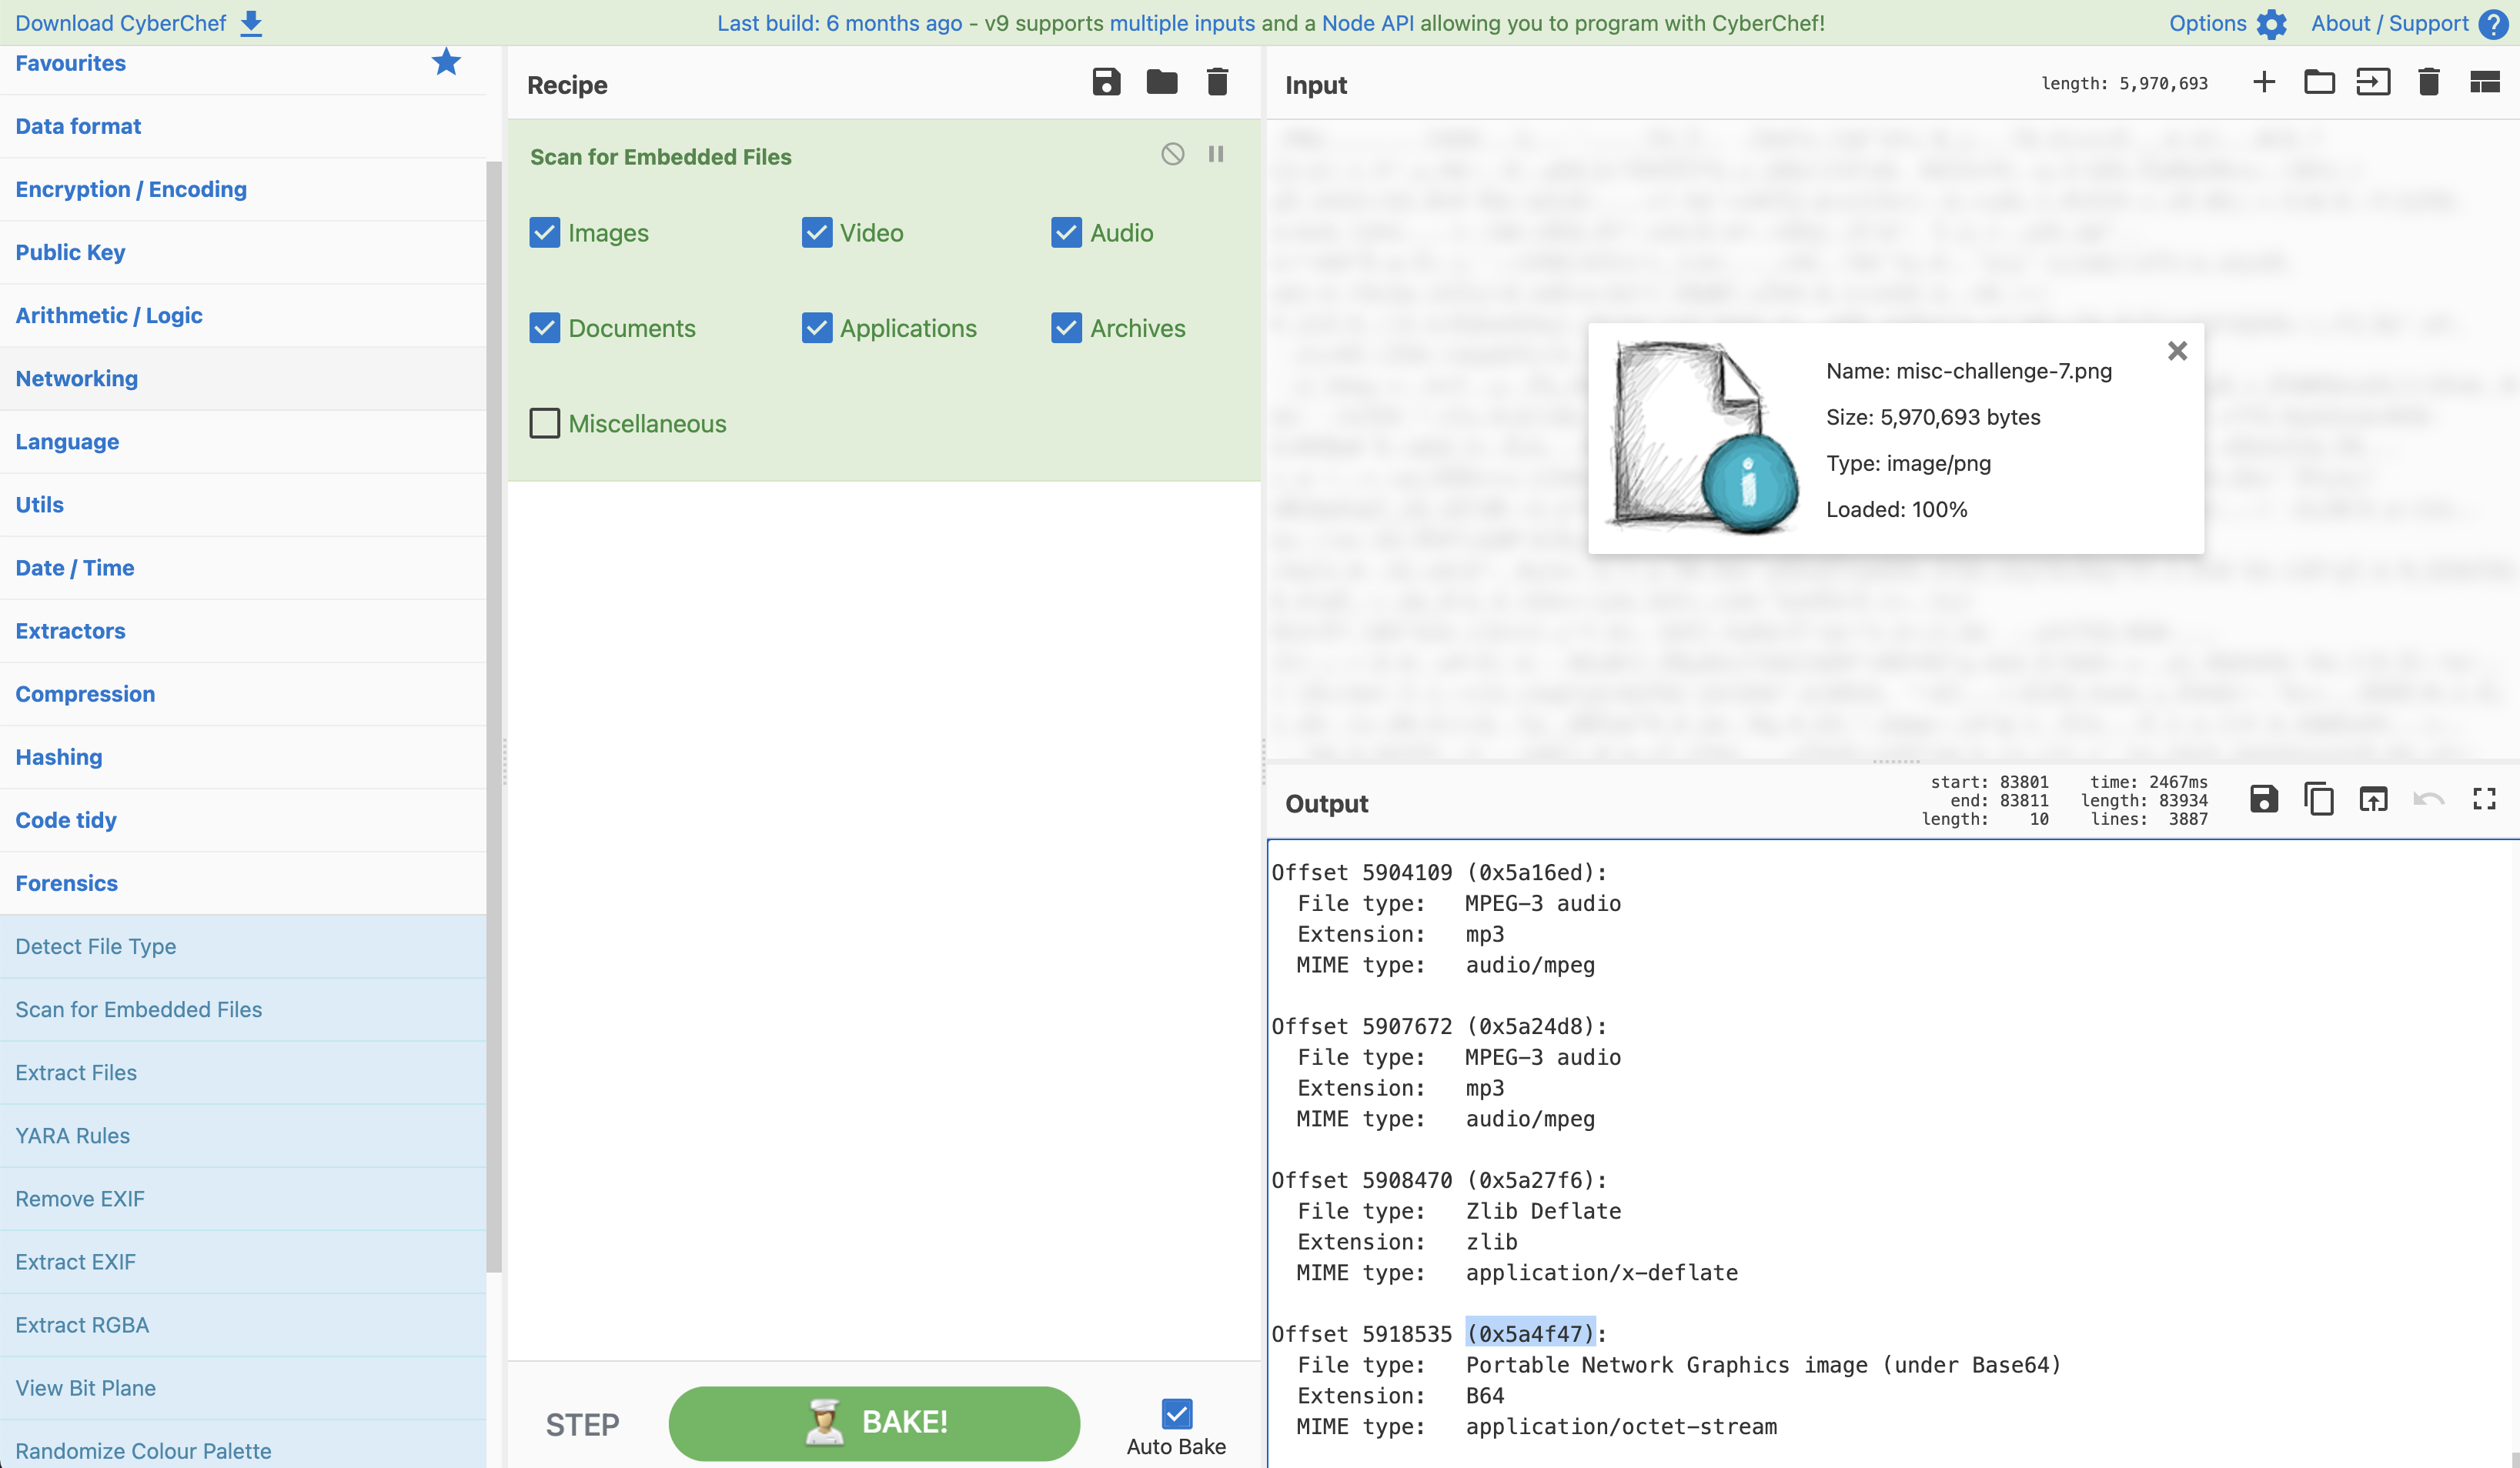This screenshot has width=2520, height=1468.
Task: Uncheck the Documents checkbox
Action: pos(544,328)
